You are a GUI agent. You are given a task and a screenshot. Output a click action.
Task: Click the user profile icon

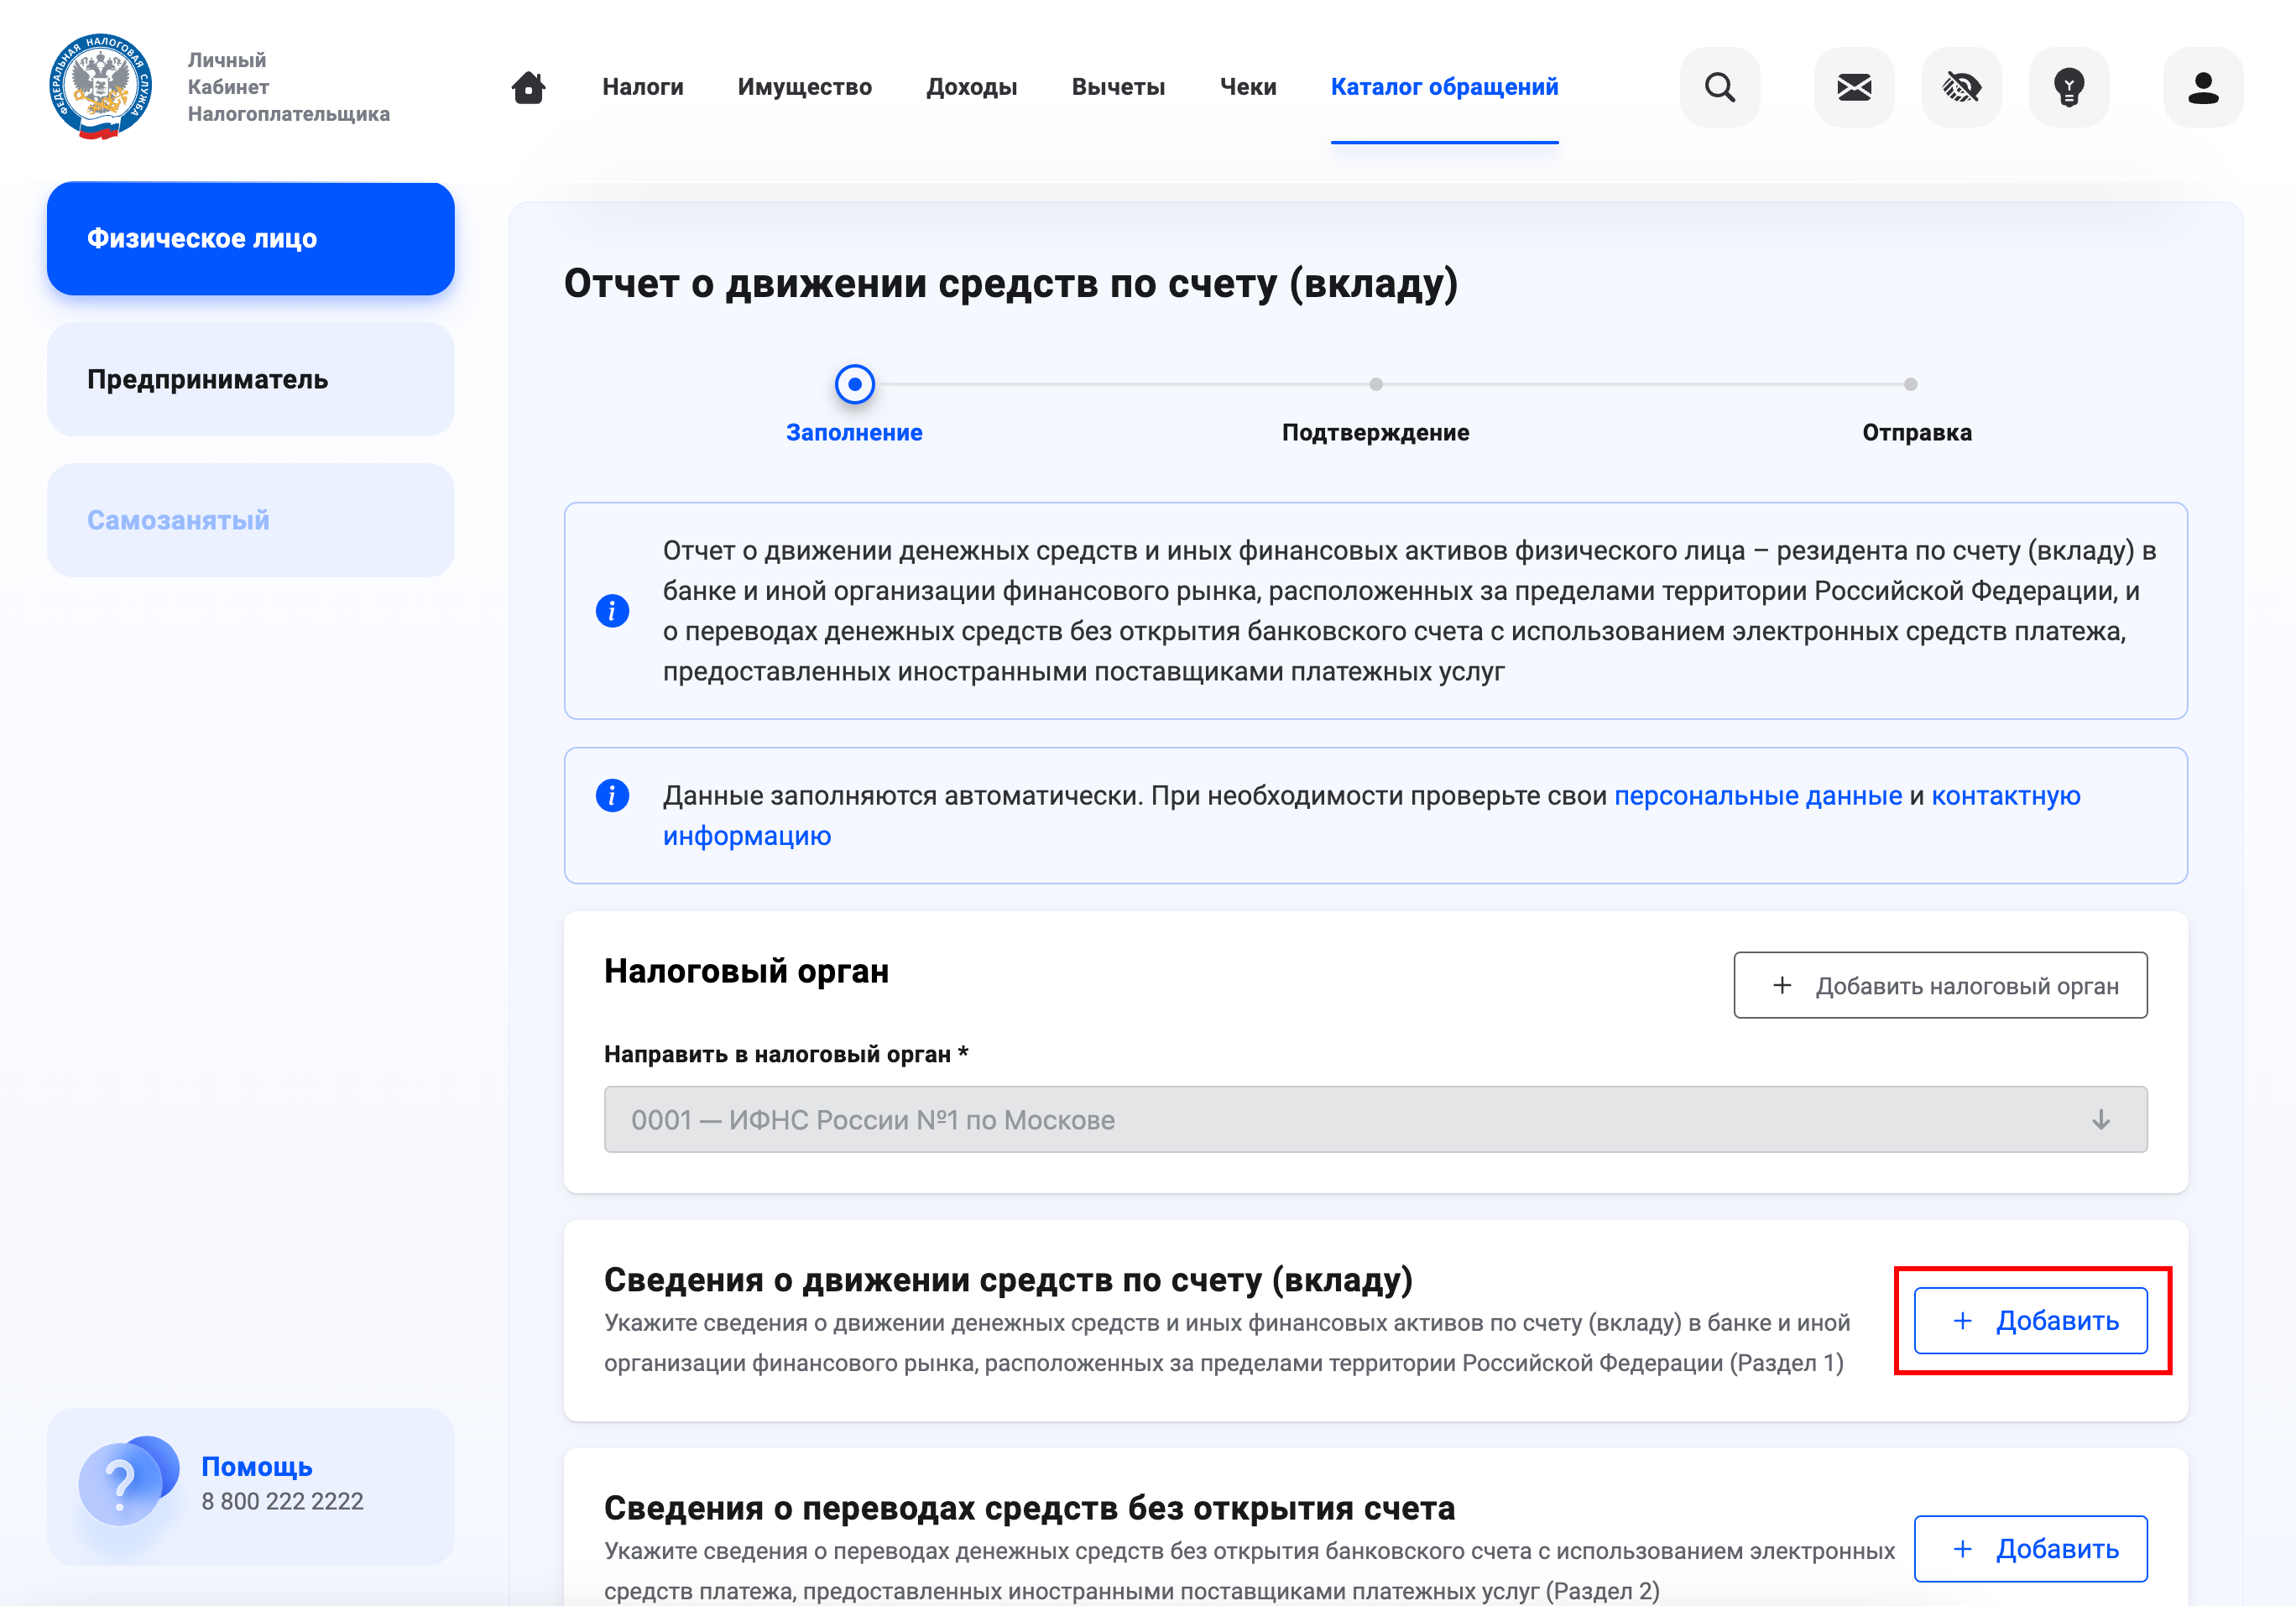point(2200,86)
